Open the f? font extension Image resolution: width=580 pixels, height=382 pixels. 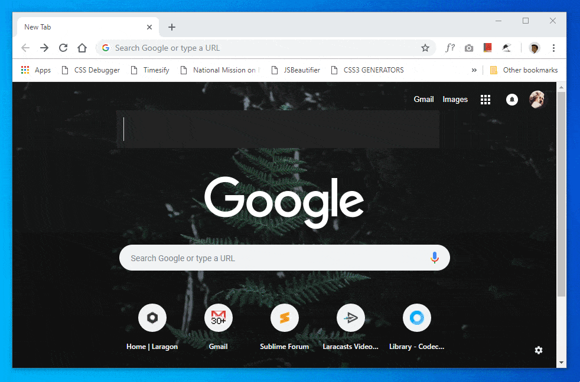450,48
